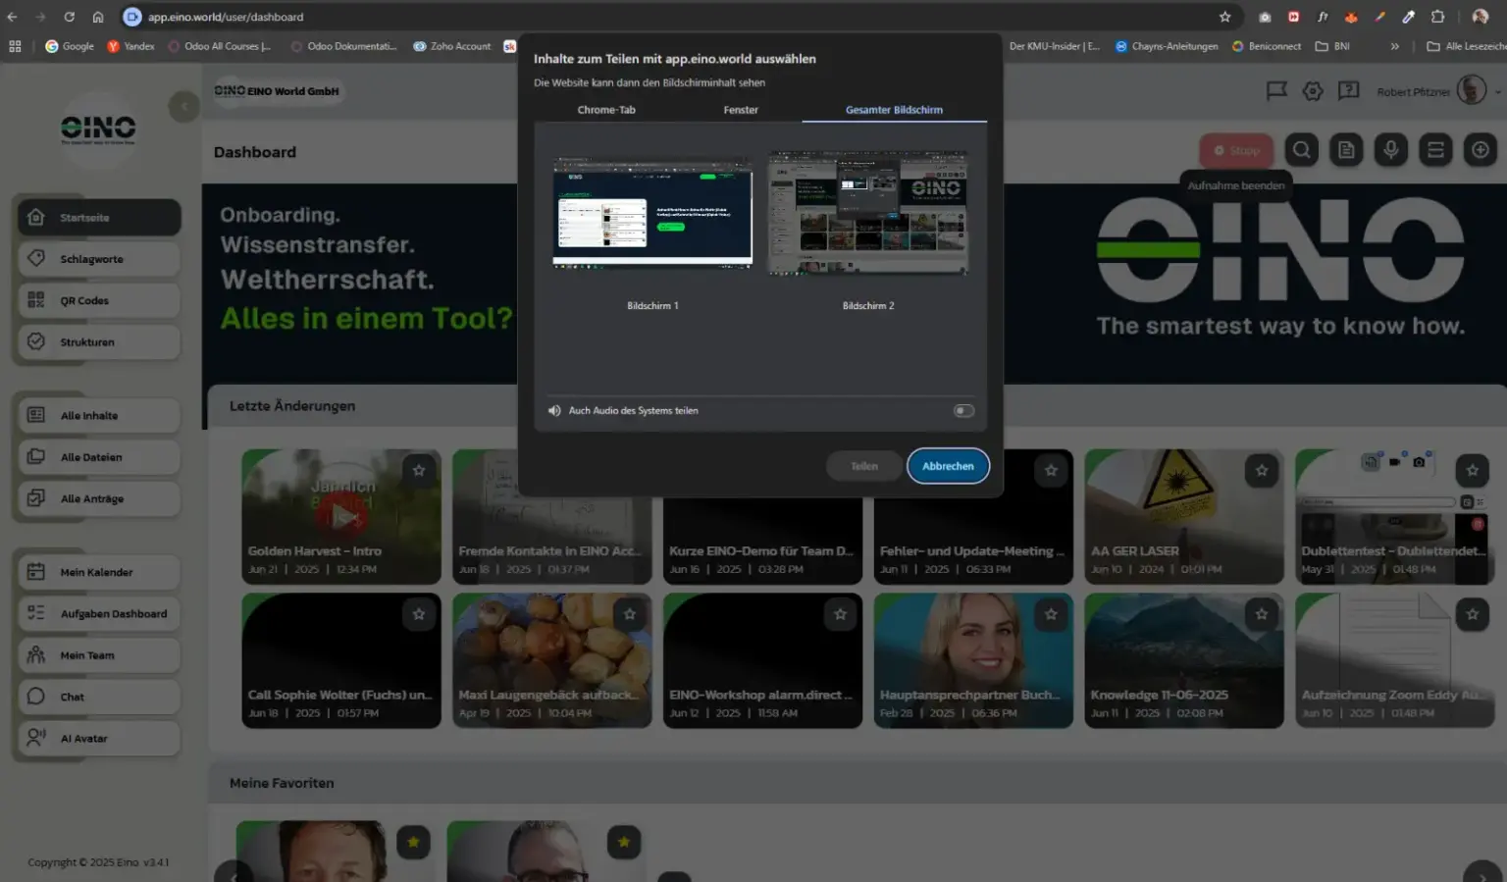Select the Bildschirm 1 preview thumbnail
1507x882 pixels.
652,213
